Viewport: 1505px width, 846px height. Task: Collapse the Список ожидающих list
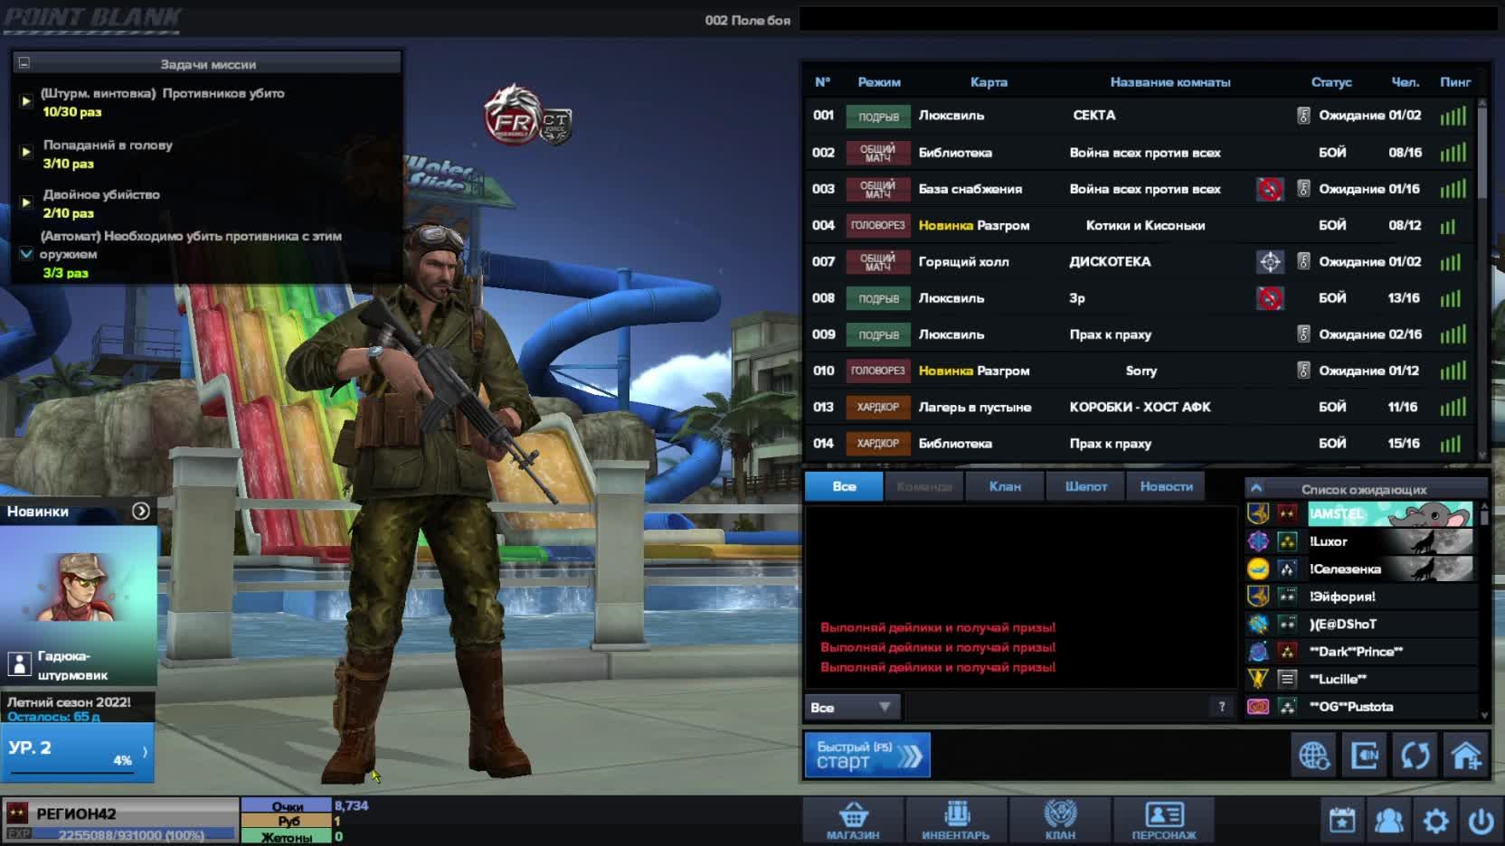point(1256,488)
